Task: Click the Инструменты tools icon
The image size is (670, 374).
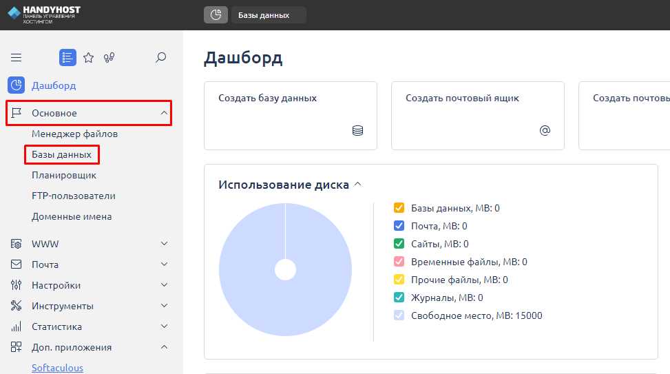Action: coord(17,306)
